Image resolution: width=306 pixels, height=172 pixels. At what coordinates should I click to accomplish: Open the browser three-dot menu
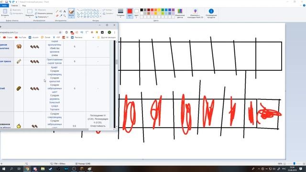[x=115, y=32]
